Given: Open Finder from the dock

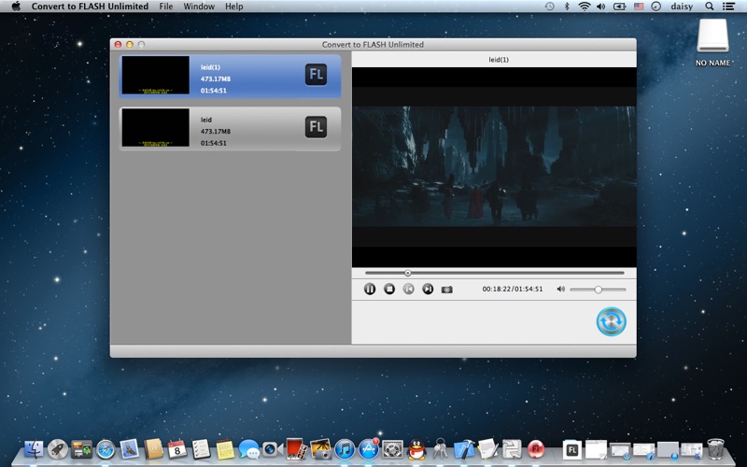Looking at the screenshot, I should [x=34, y=449].
